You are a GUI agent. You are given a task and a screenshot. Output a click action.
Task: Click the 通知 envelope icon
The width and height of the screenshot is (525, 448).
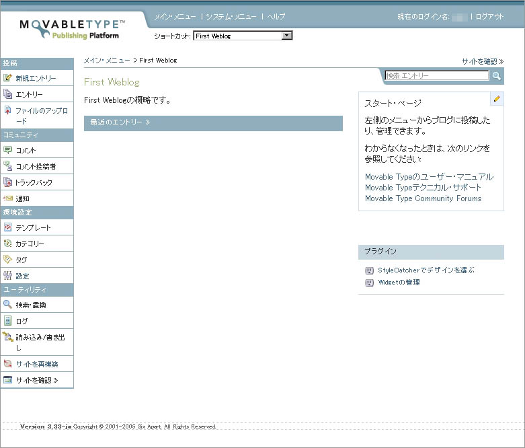coord(7,198)
